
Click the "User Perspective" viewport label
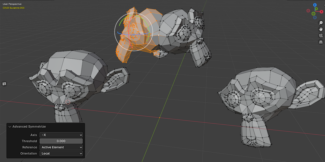tap(12, 4)
